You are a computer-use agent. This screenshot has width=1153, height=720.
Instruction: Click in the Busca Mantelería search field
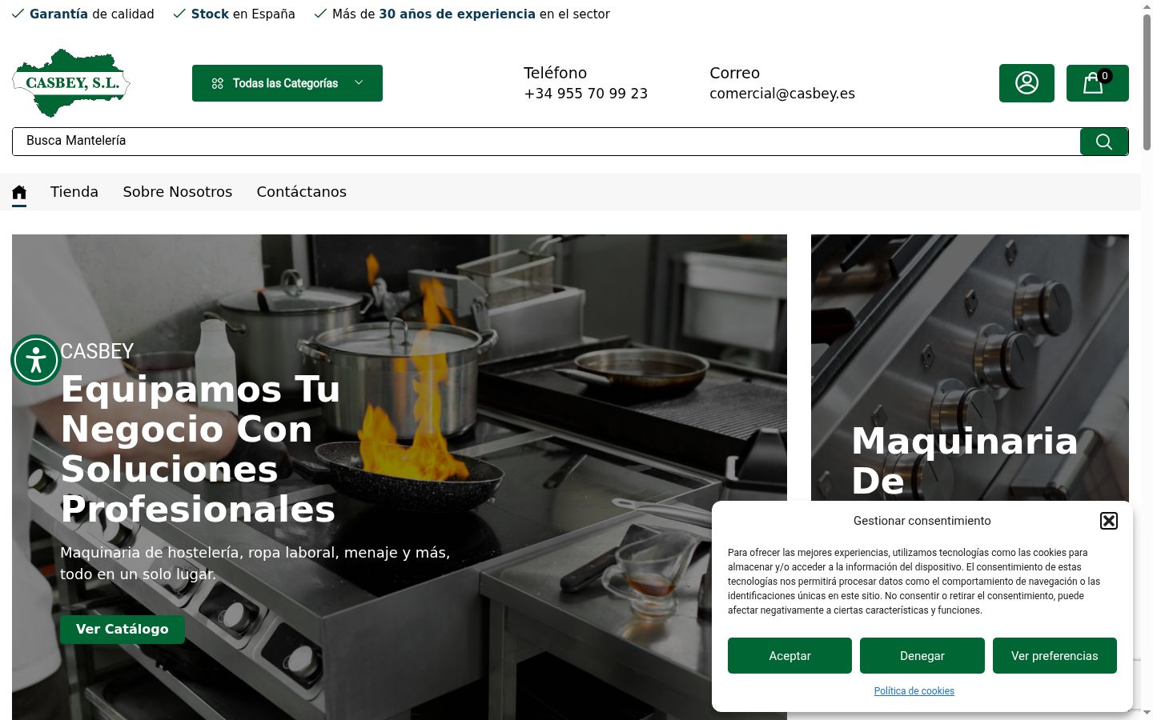(546, 142)
